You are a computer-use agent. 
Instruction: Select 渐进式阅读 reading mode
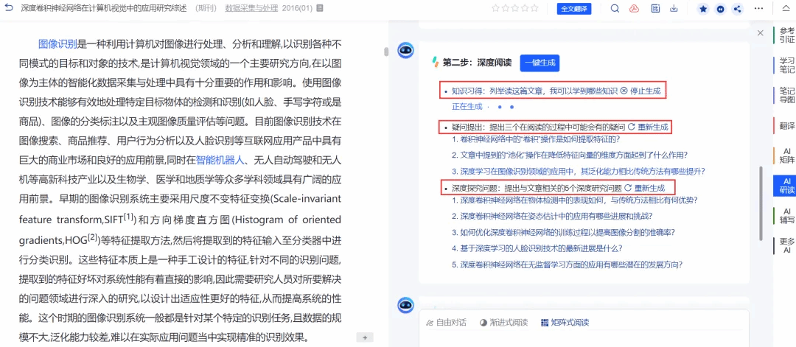pos(504,323)
